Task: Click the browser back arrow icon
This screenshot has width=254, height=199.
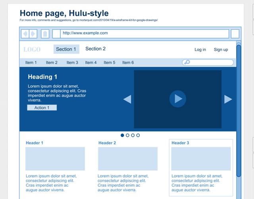Action: (25, 34)
